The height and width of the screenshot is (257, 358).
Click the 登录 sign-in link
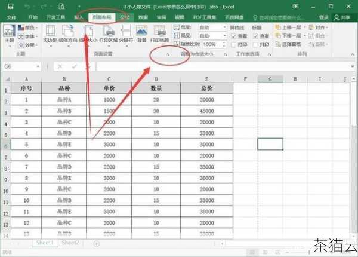[323, 17]
